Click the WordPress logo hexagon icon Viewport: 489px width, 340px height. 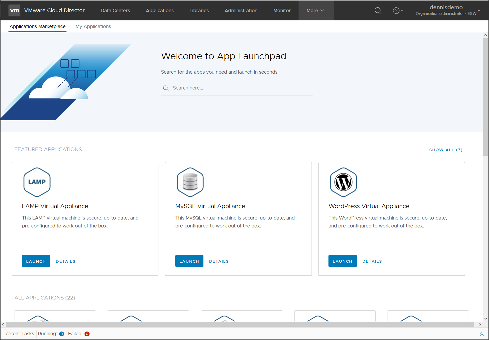tap(343, 182)
